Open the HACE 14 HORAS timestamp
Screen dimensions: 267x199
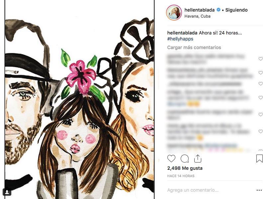pos(181,176)
